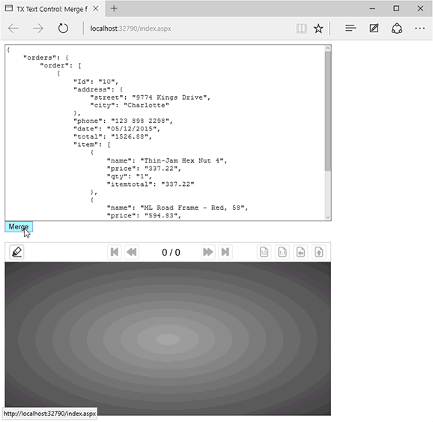
Task: Click the "qty": "1" line
Action: [x=130, y=176]
